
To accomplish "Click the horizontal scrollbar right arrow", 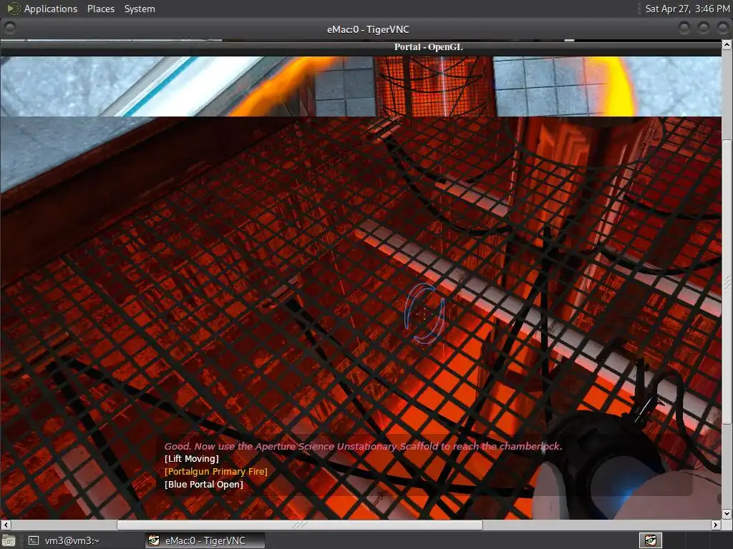I will pyautogui.click(x=716, y=525).
